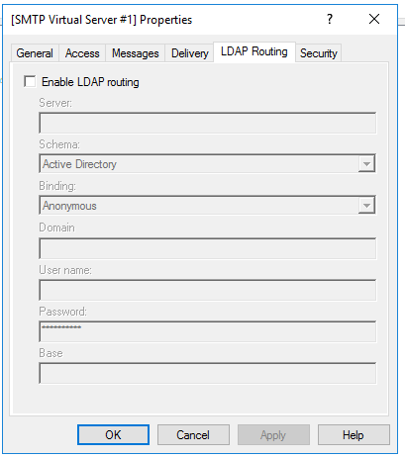405x457 pixels.
Task: Switch to the General tab
Action: (35, 53)
